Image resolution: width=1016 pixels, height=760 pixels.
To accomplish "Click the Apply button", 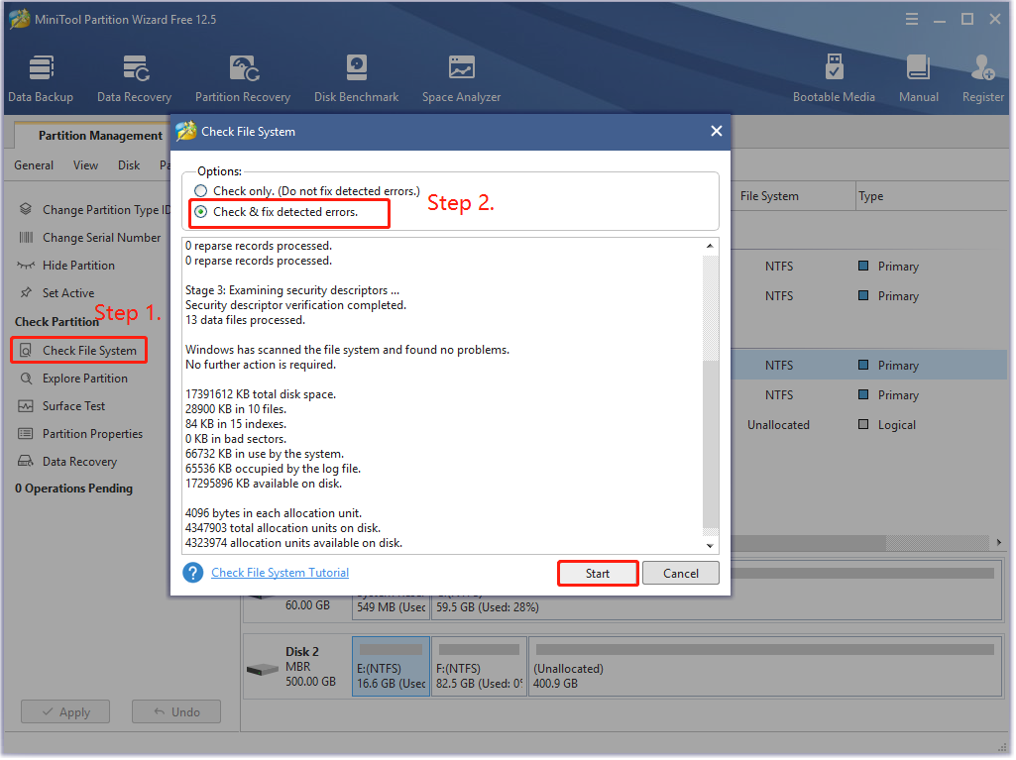I will pyautogui.click(x=65, y=712).
